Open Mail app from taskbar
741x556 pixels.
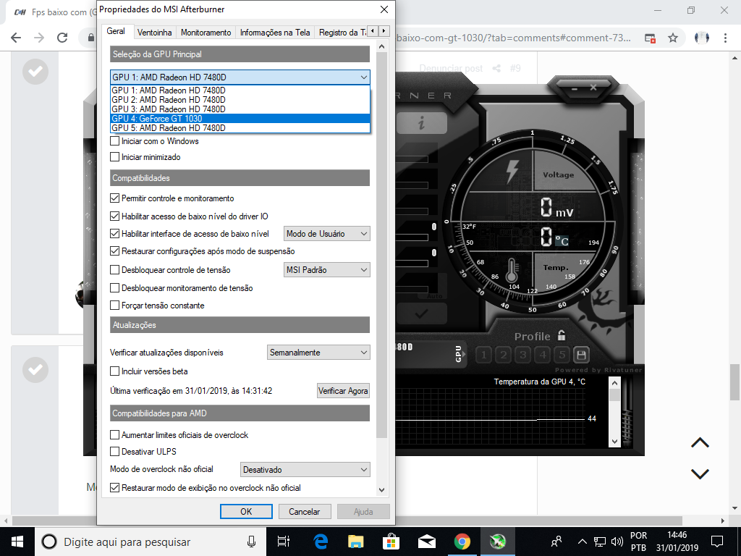pyautogui.click(x=426, y=542)
